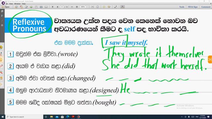The image size is (212, 119).
Task: Go to next page arrow
Action: [57, 7]
